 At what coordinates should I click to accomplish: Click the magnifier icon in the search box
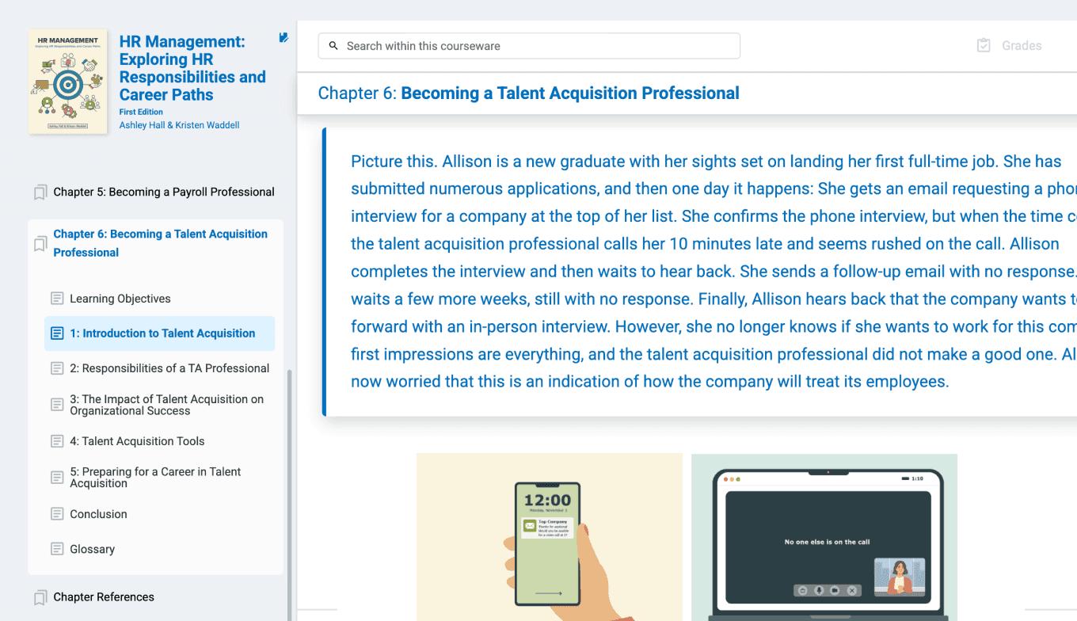point(333,46)
